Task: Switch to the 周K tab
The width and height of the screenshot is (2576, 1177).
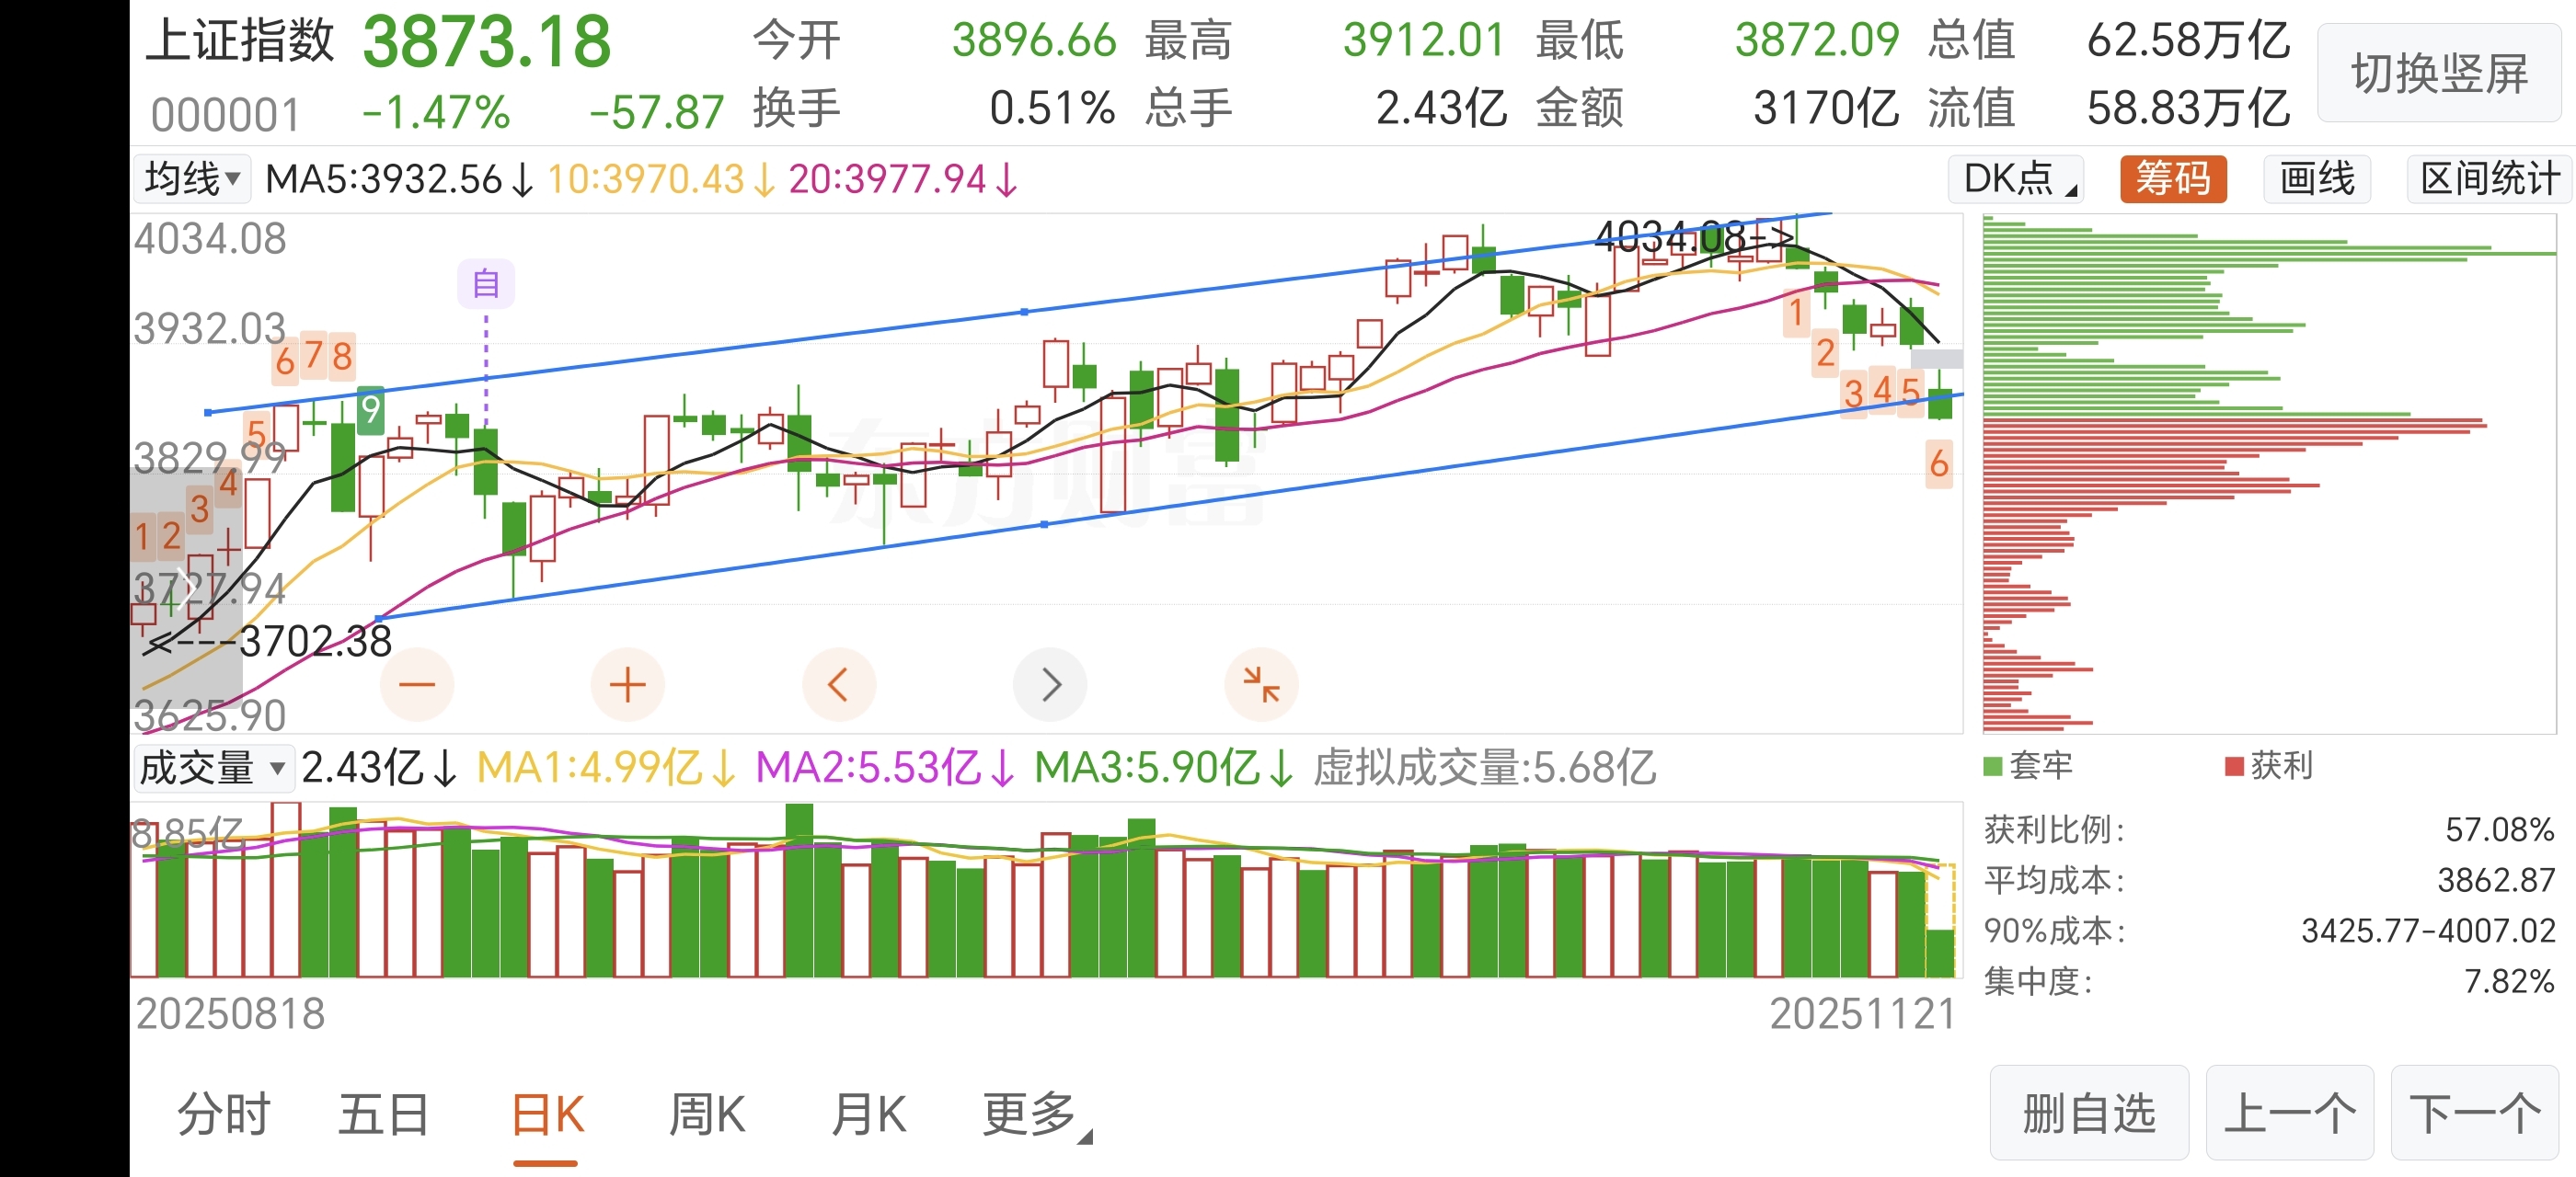Action: [x=707, y=1114]
